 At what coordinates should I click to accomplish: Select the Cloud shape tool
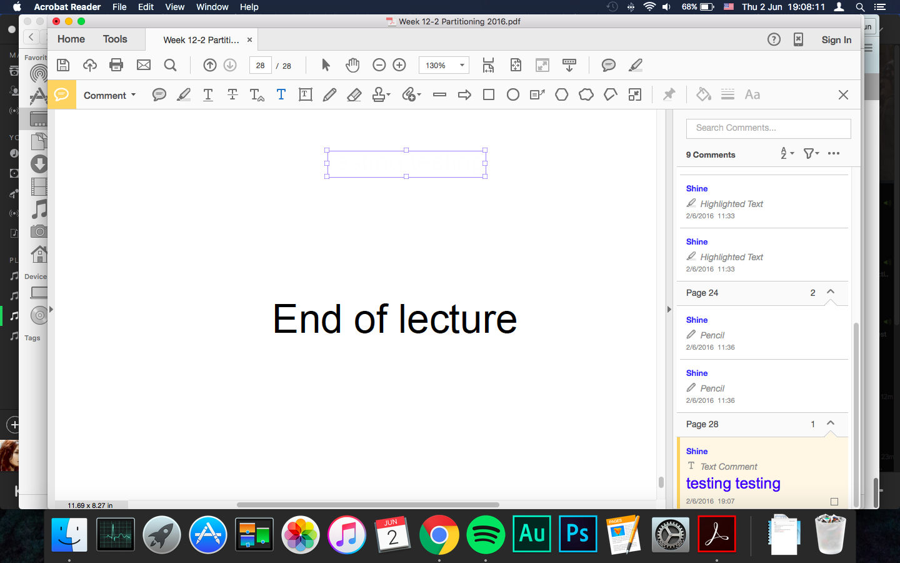pyautogui.click(x=586, y=95)
